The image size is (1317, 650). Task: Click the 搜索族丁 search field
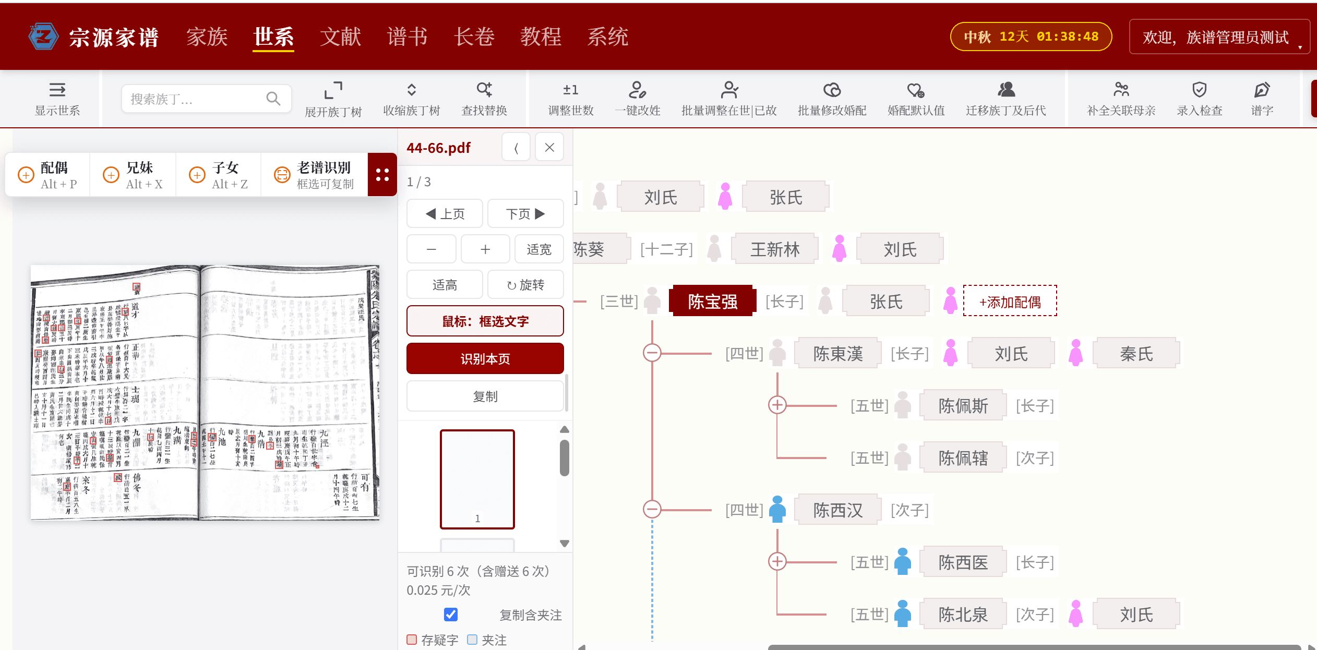tap(207, 98)
